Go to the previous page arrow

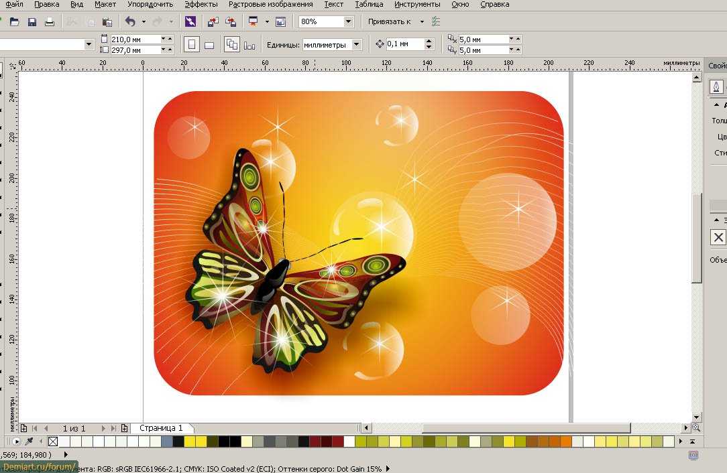[46, 428]
